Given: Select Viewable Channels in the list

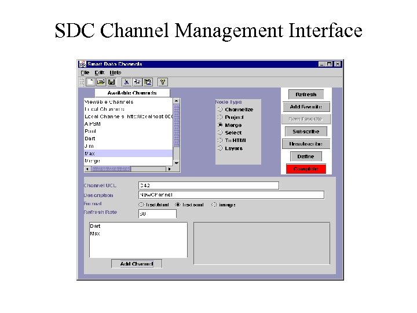Looking at the screenshot, I should tap(129, 102).
